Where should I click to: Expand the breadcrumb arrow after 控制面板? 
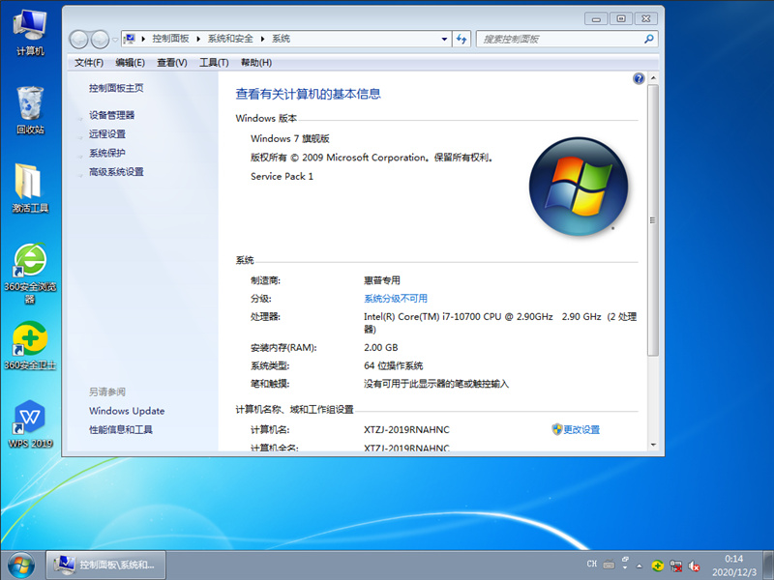[x=198, y=39]
